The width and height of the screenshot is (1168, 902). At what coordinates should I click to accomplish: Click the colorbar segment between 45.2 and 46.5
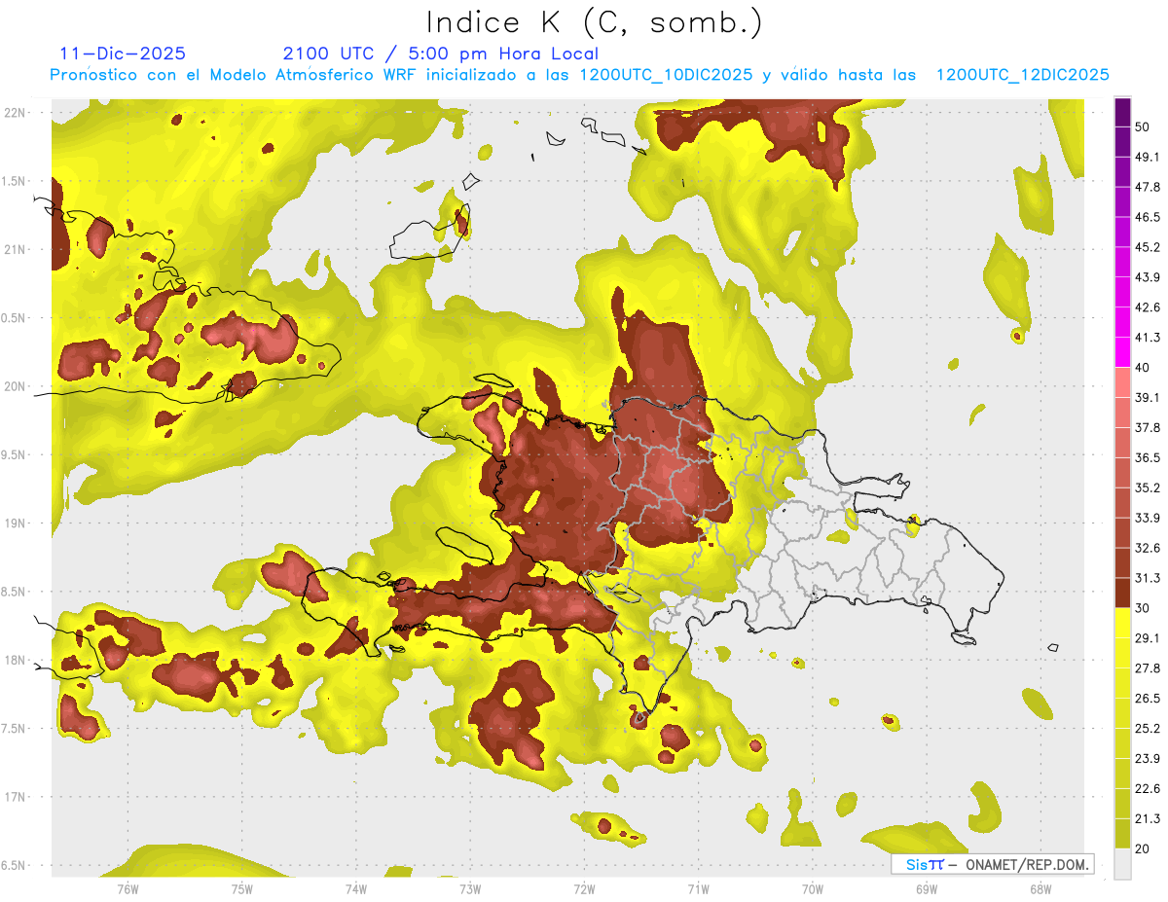1122,232
